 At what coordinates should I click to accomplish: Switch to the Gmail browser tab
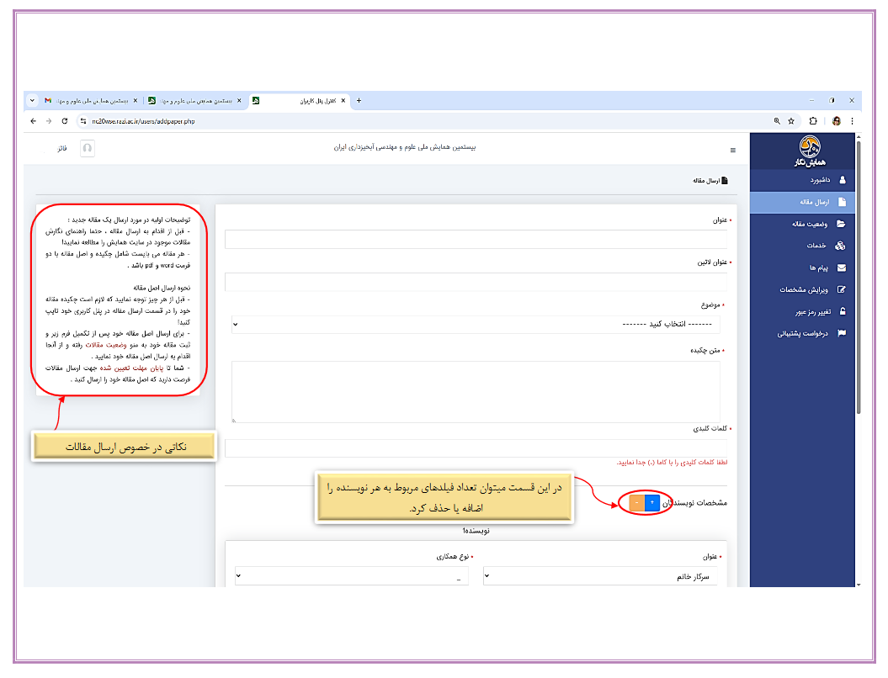pyautogui.click(x=84, y=101)
